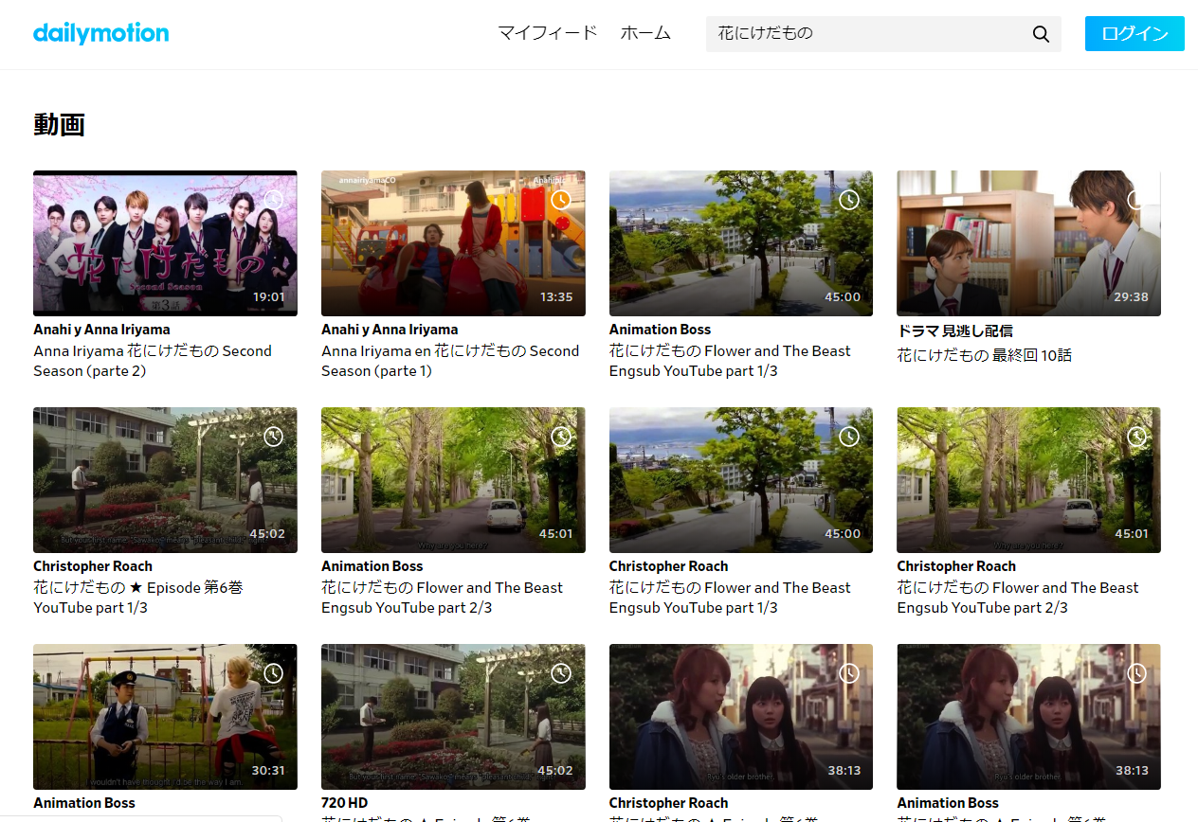Image resolution: width=1198 pixels, height=822 pixels.
Task: Open Anahi y Anna Iriyama channel above parte 1
Action: click(x=390, y=330)
